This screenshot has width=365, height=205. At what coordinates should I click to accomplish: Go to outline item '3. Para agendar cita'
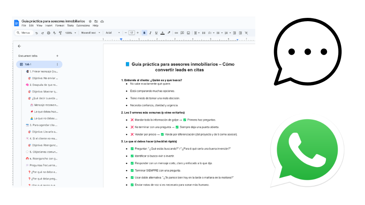coord(42,125)
